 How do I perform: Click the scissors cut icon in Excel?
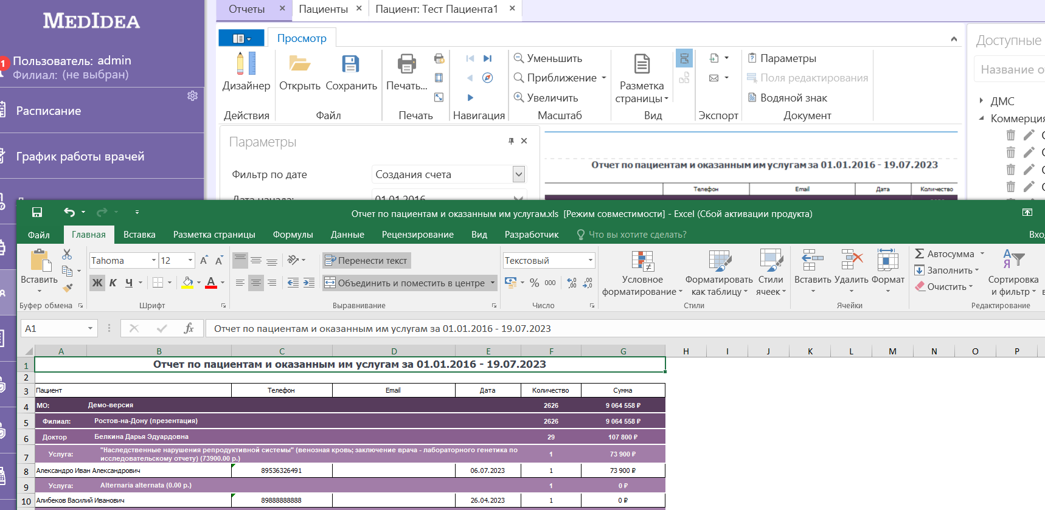point(67,254)
